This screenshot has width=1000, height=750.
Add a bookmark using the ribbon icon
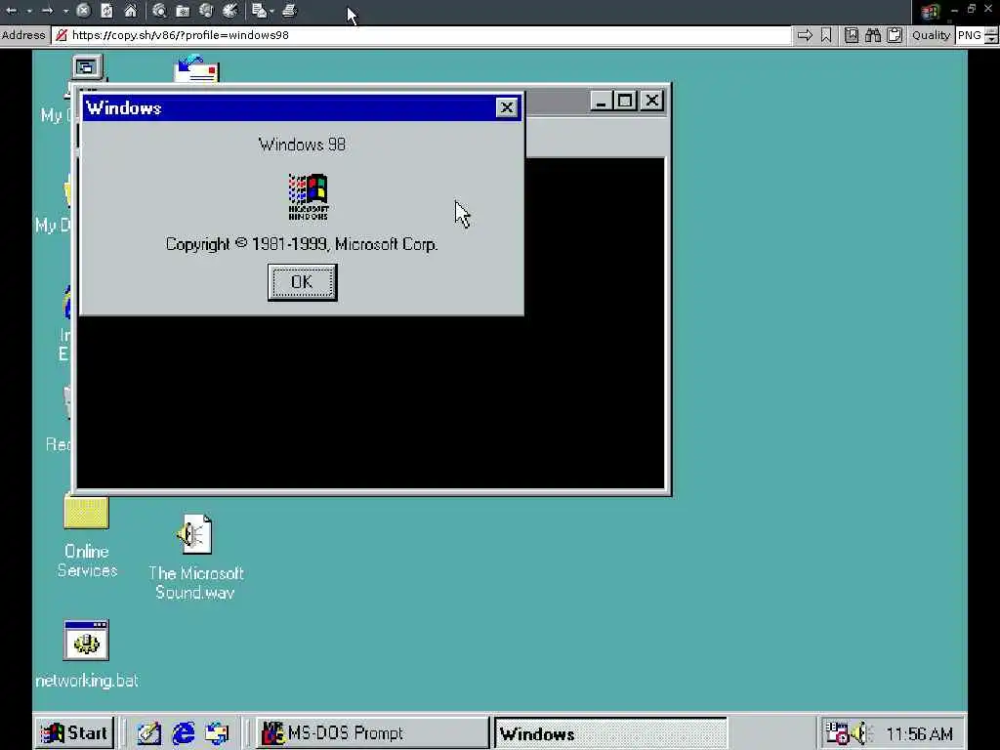826,35
